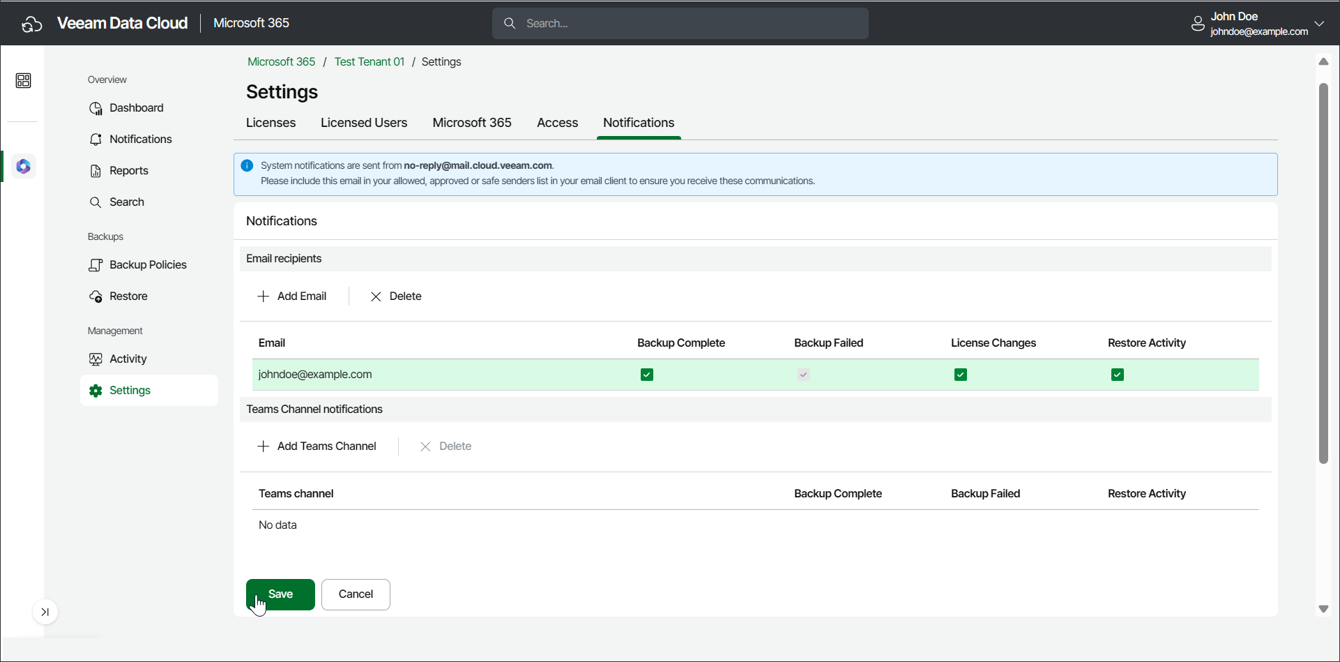Switch to the Licenses tab
Image resolution: width=1340 pixels, height=662 pixels.
(x=271, y=123)
